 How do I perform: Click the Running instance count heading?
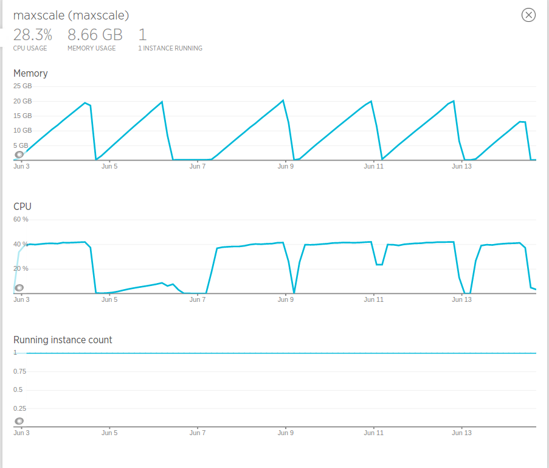tap(63, 340)
